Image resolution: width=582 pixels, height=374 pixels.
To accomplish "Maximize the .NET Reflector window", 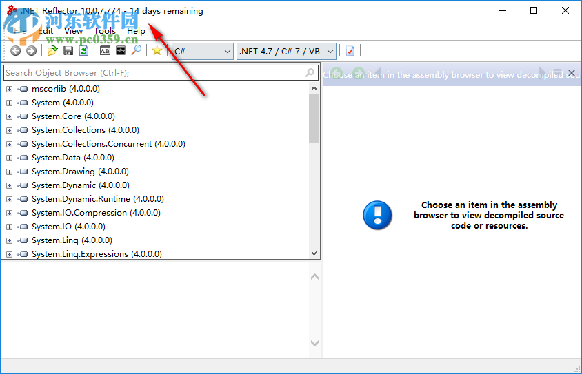I will (533, 10).
